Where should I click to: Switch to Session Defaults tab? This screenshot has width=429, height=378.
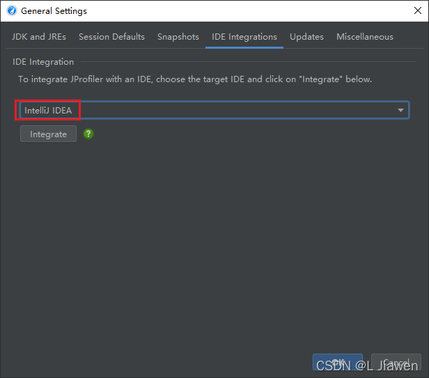(x=111, y=37)
